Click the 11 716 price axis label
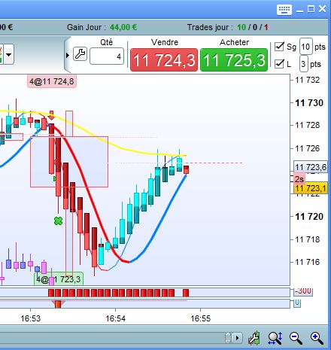Screen dimensions: 331x350 [308, 262]
